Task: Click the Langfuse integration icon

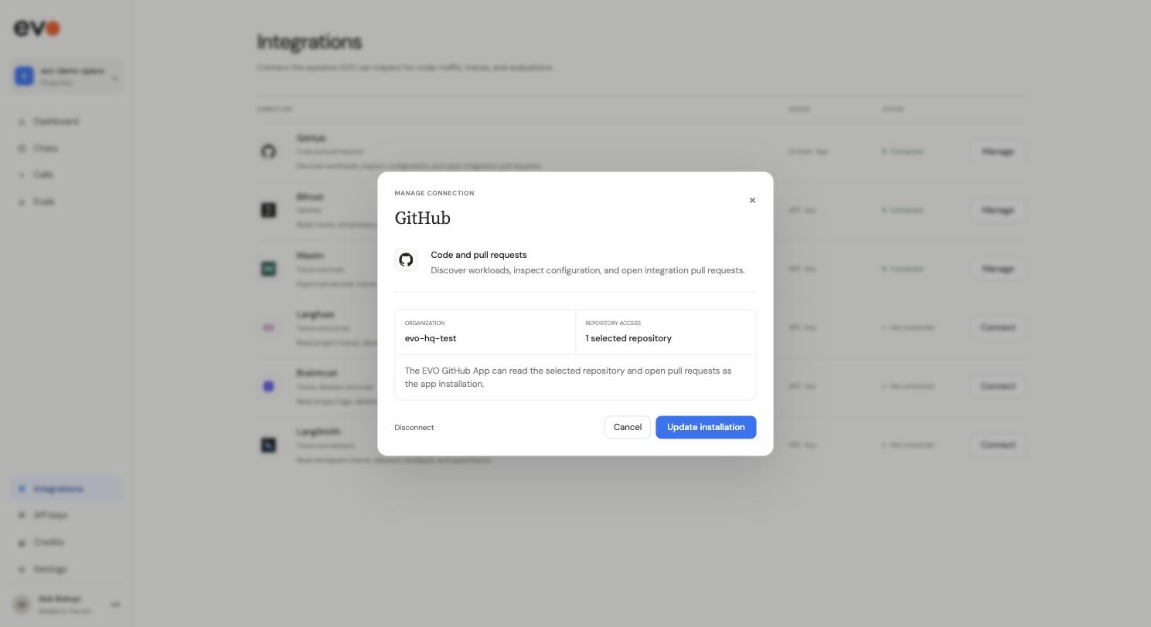Action: coord(268,327)
